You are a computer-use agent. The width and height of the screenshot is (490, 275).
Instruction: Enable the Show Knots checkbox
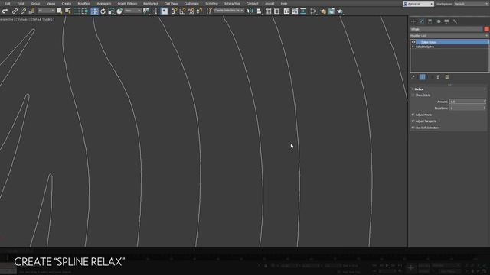point(413,95)
